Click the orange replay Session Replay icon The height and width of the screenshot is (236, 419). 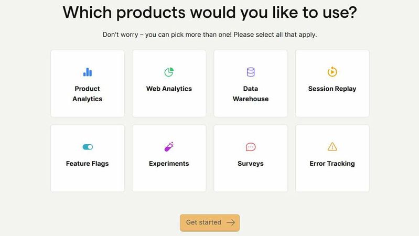pos(332,72)
